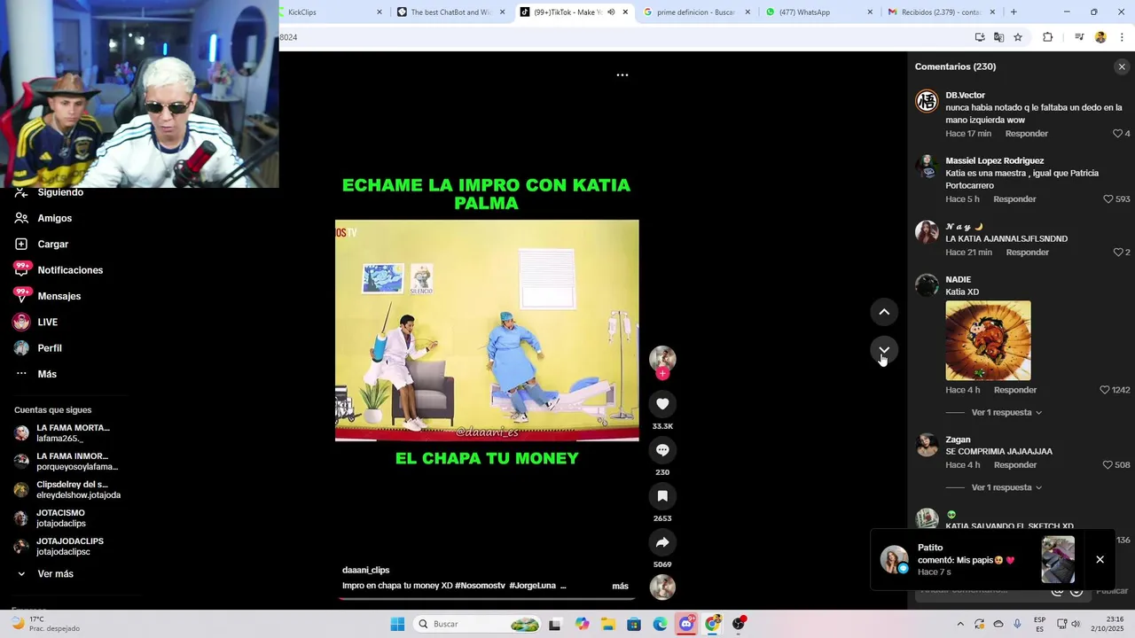Follow the creator with the red plus badge
This screenshot has height=638, width=1135.
point(662,374)
